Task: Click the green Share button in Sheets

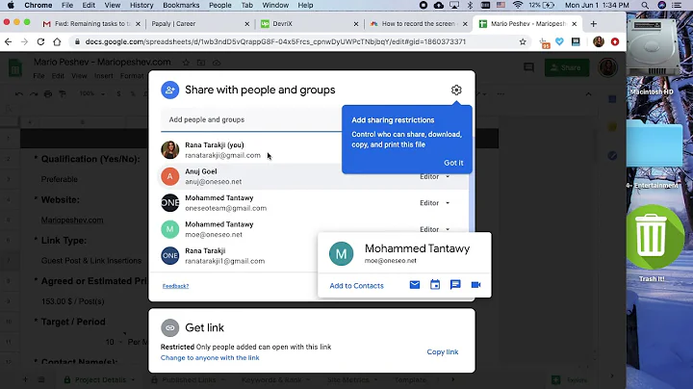Action: click(x=567, y=67)
